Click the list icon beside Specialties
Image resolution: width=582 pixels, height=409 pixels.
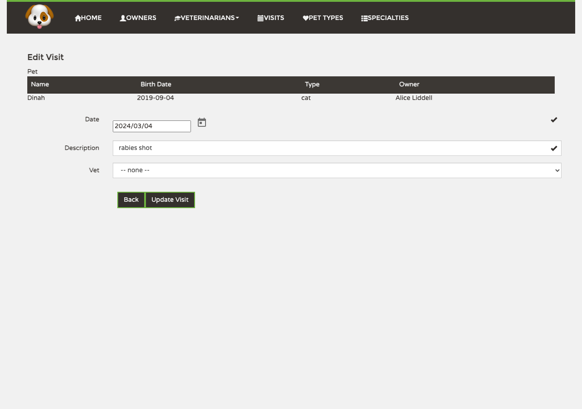(x=365, y=18)
